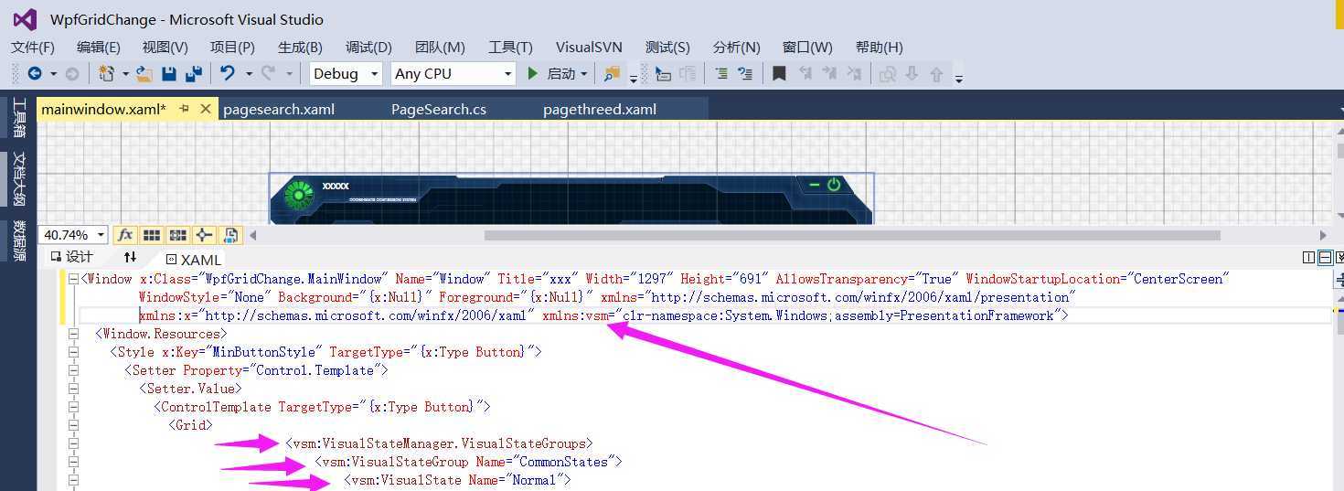
Task: Toggle a bookmark with the bookmark icon
Action: click(x=779, y=73)
